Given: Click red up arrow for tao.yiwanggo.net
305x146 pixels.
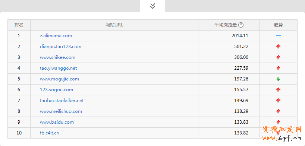Looking at the screenshot, I should coord(279,68).
